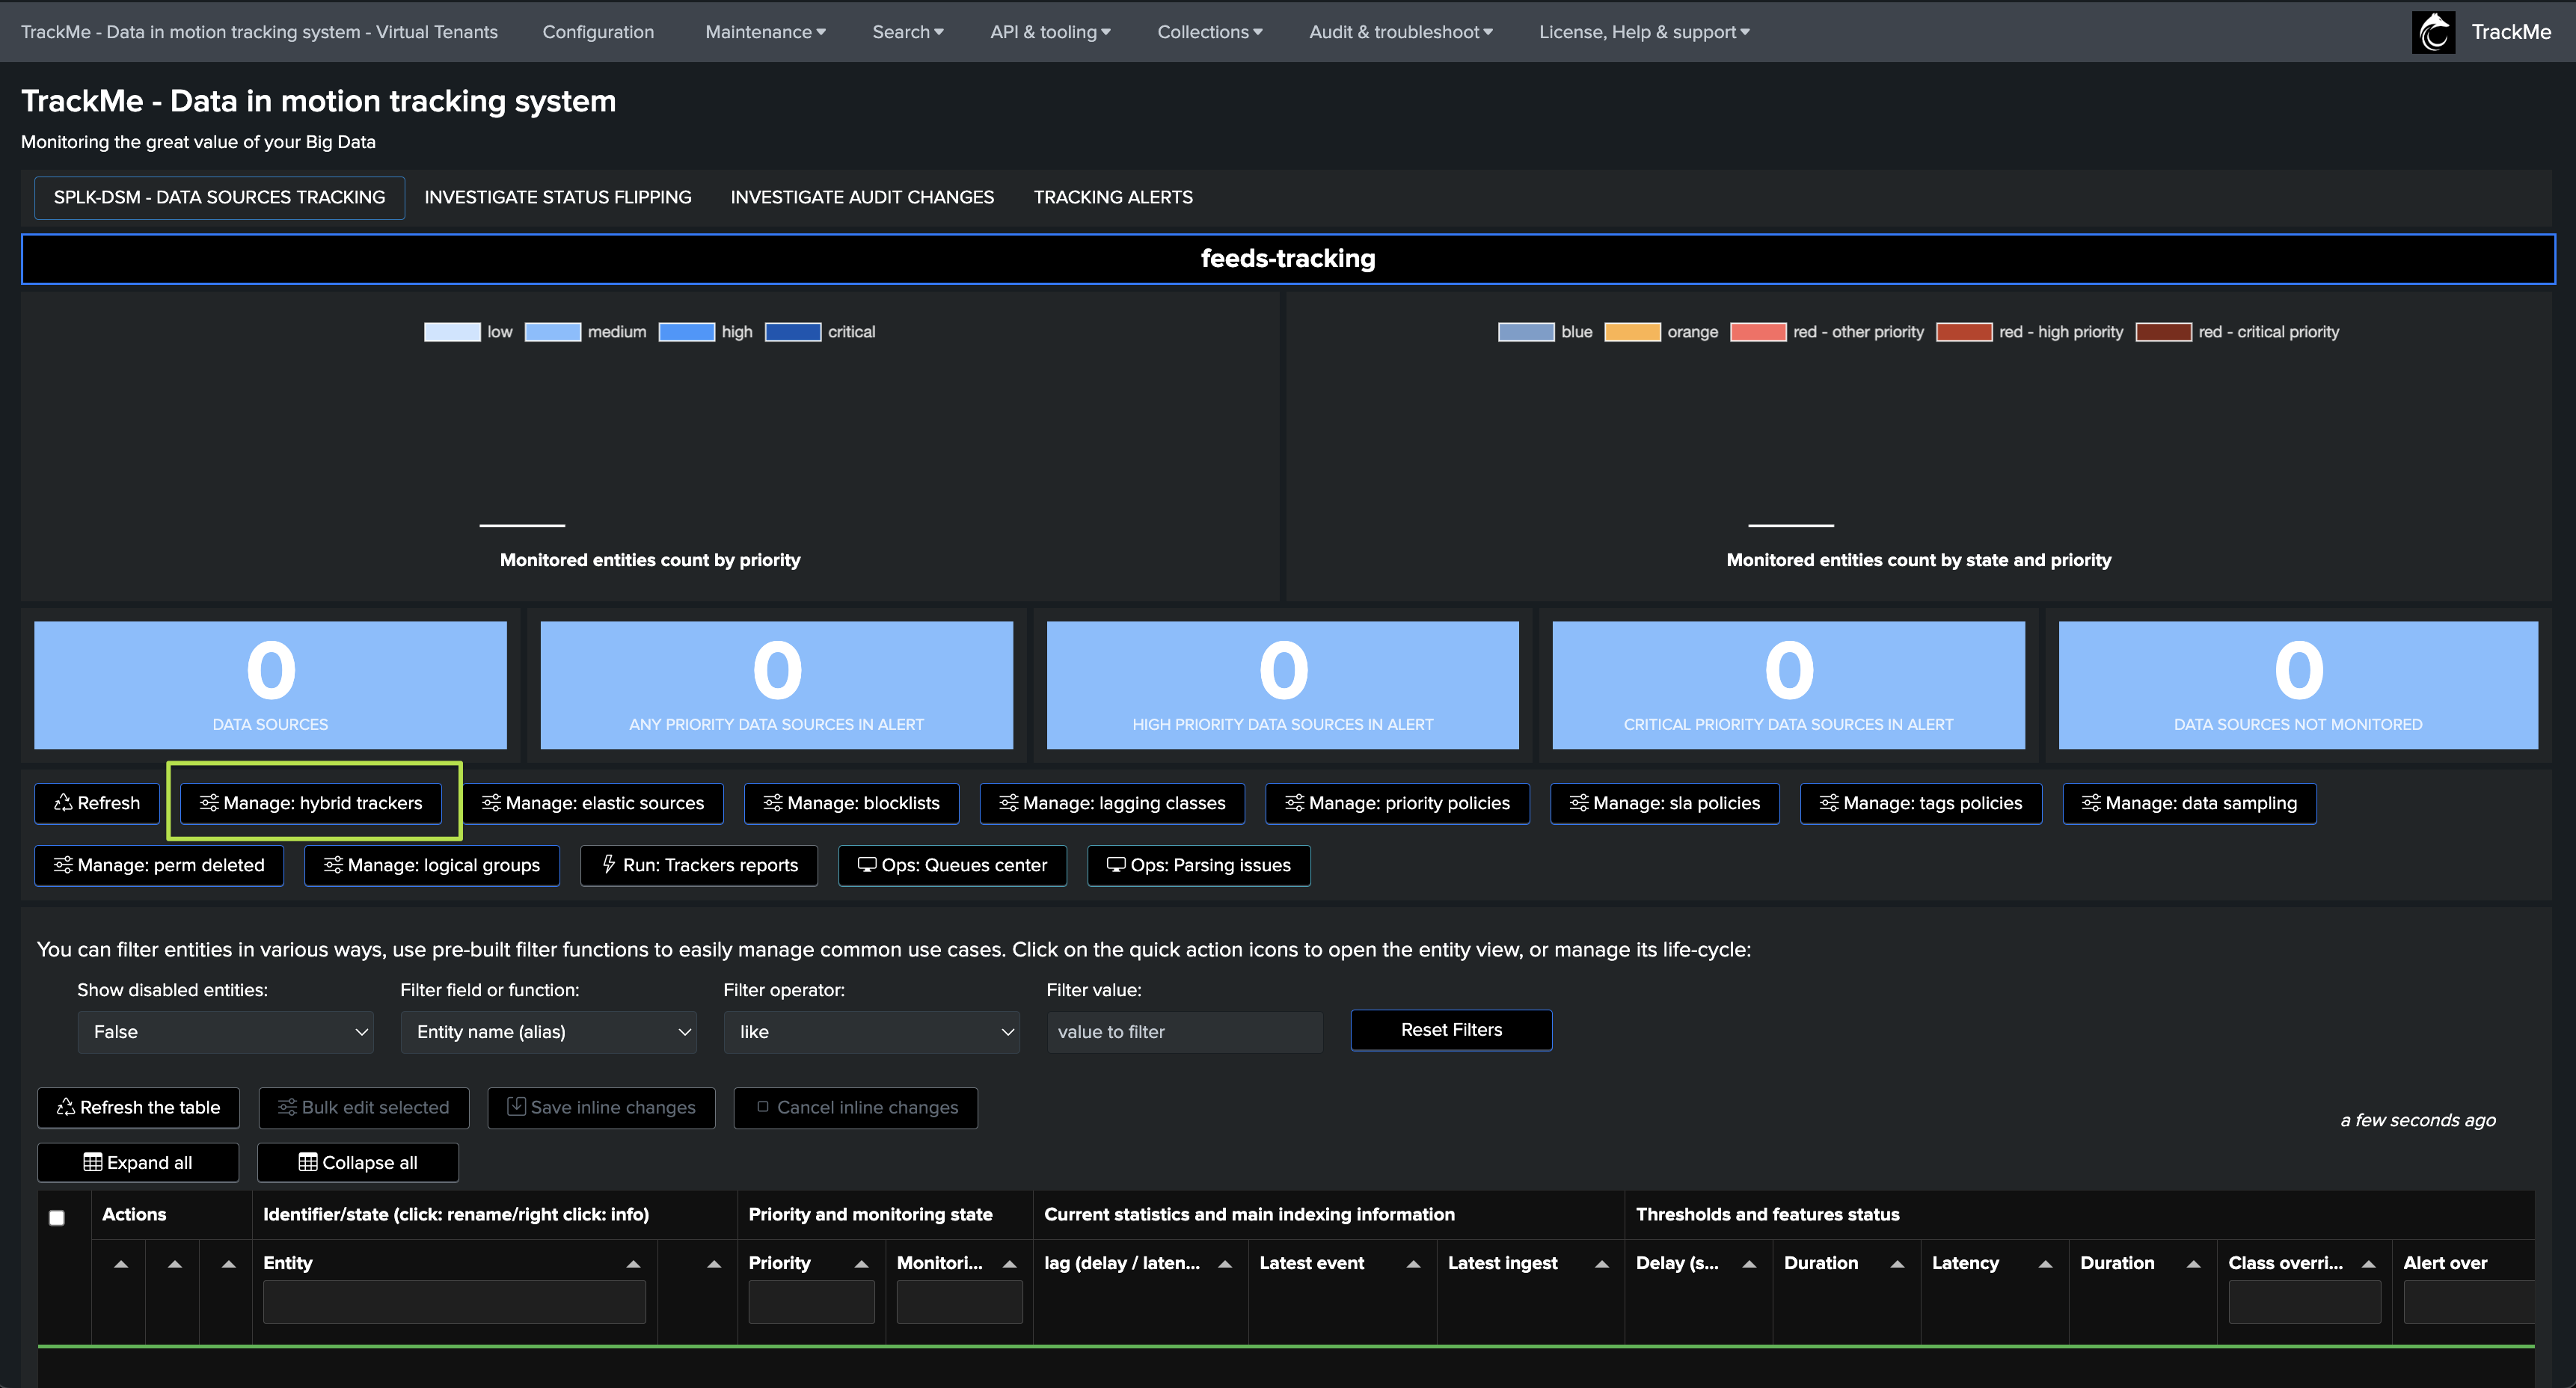Click table icon on Expand all
This screenshot has width=2576, height=1388.
pos(93,1162)
